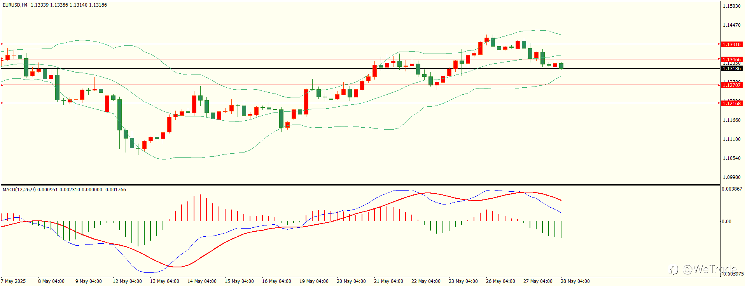745x286 pixels.
Task: Click the 1.15030 price scale value
Action: [731, 6]
